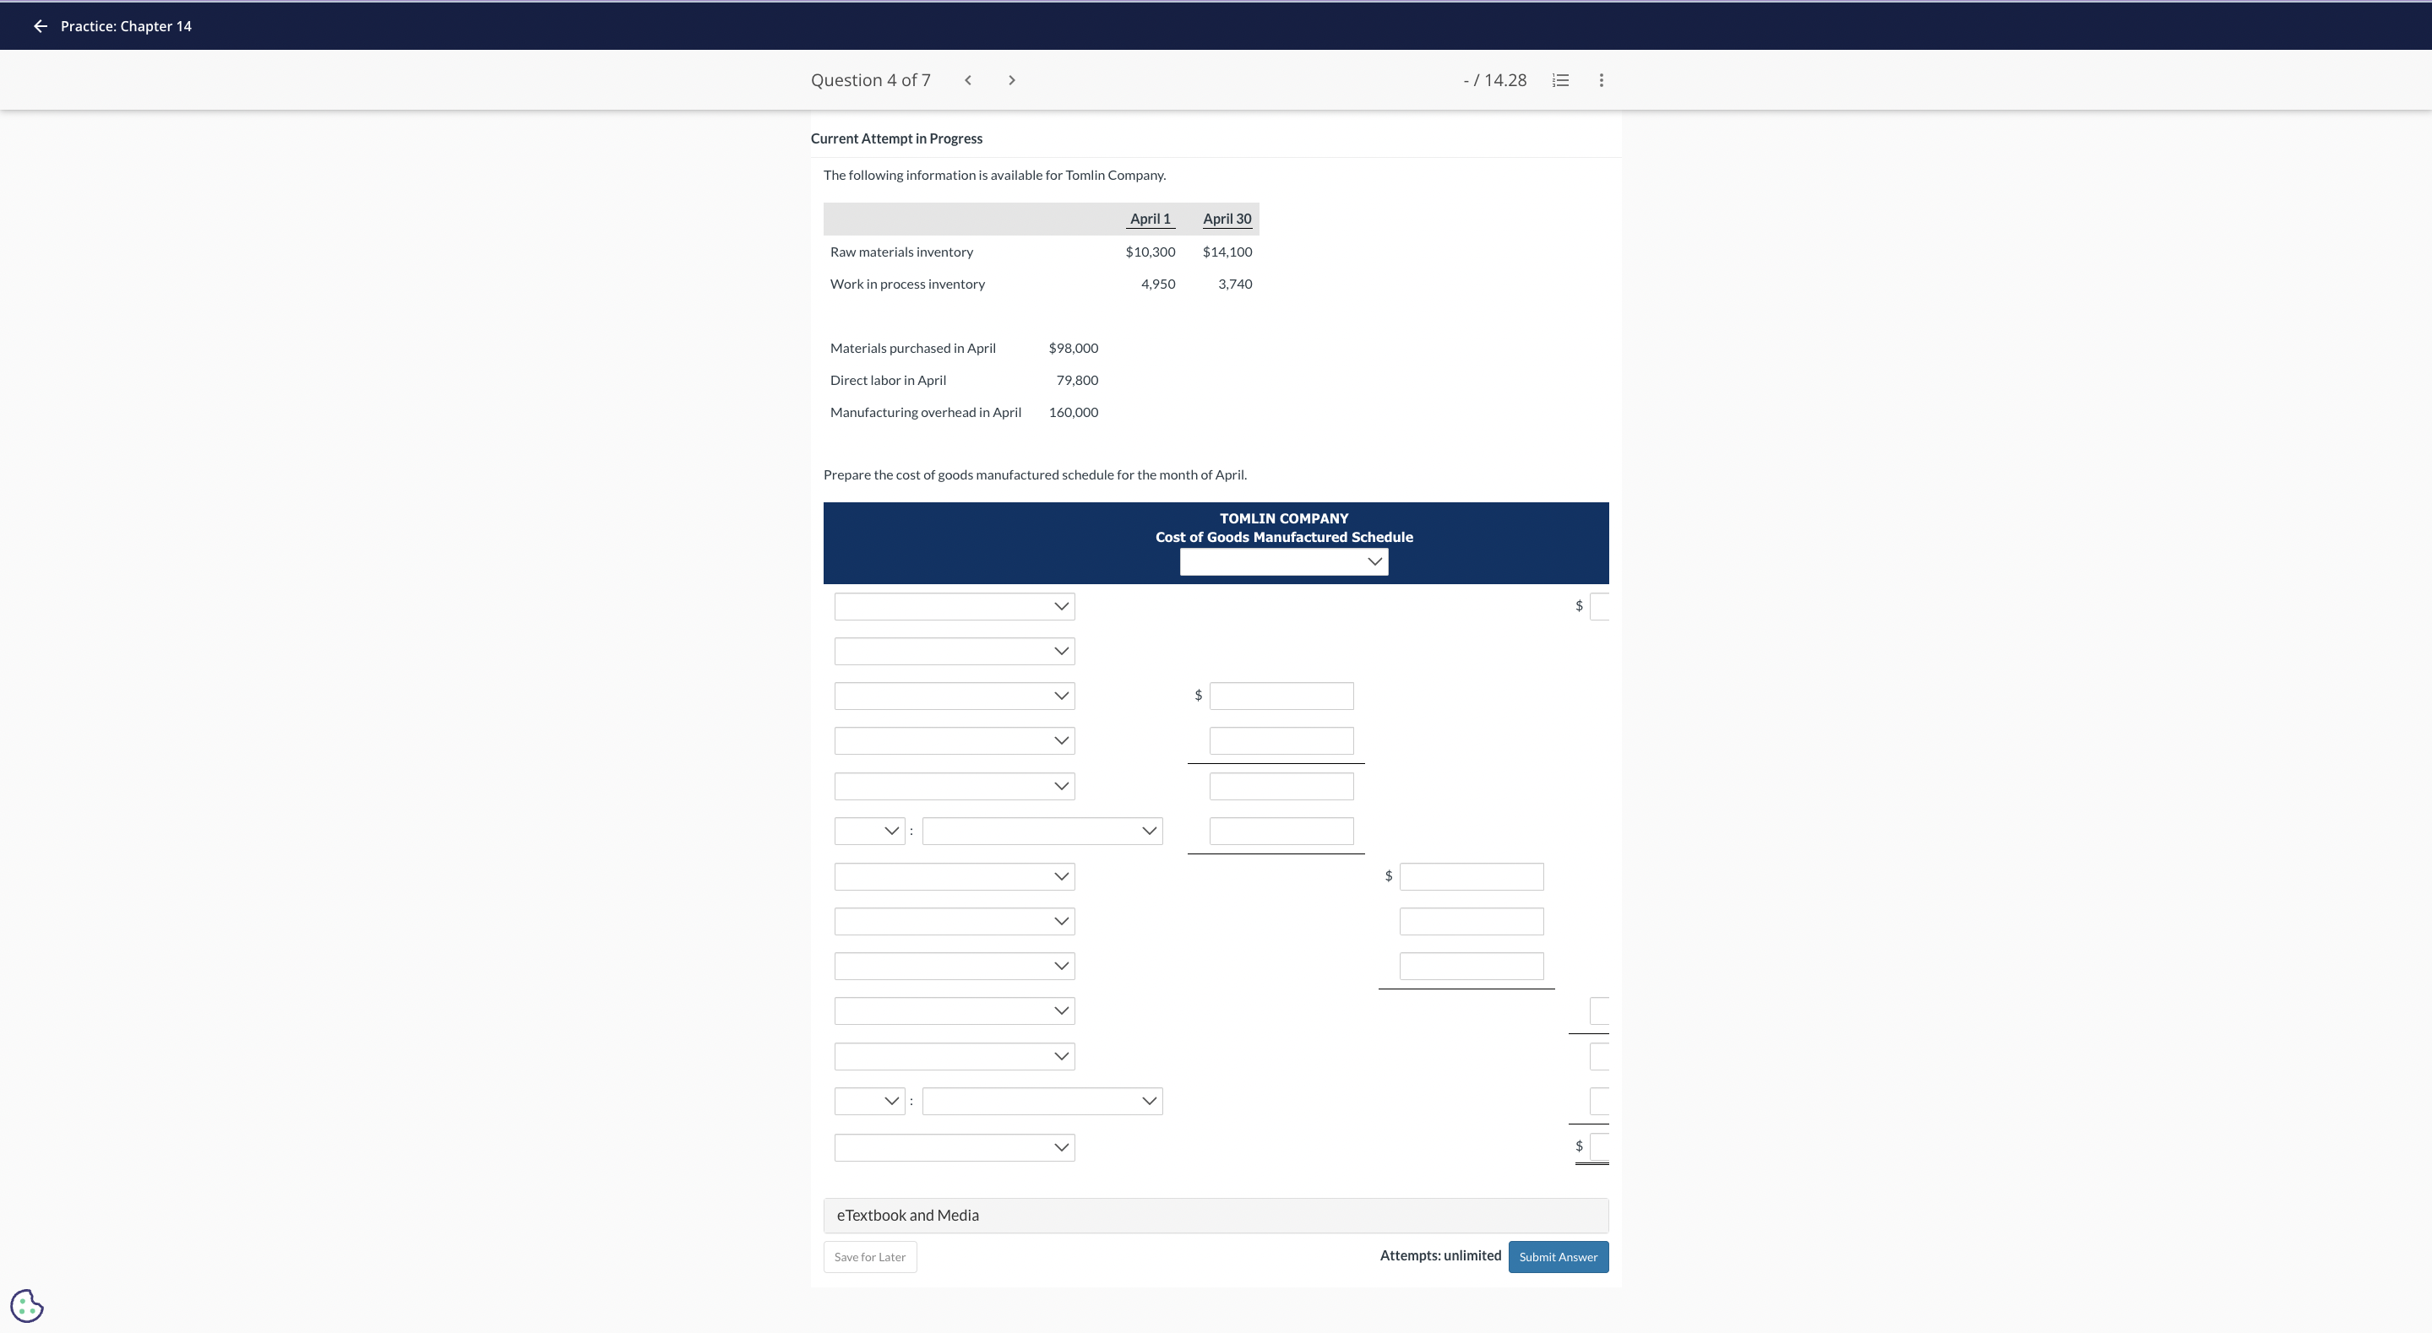Click the cookie preferences icon
The width and height of the screenshot is (2432, 1333).
coord(26,1306)
